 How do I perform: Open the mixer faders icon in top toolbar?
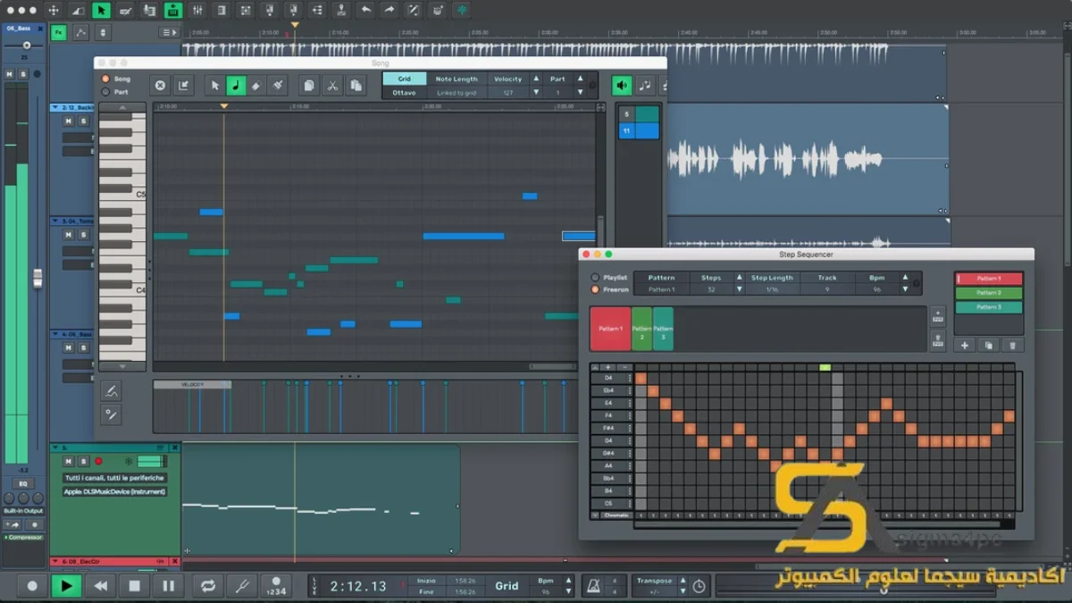(x=197, y=10)
